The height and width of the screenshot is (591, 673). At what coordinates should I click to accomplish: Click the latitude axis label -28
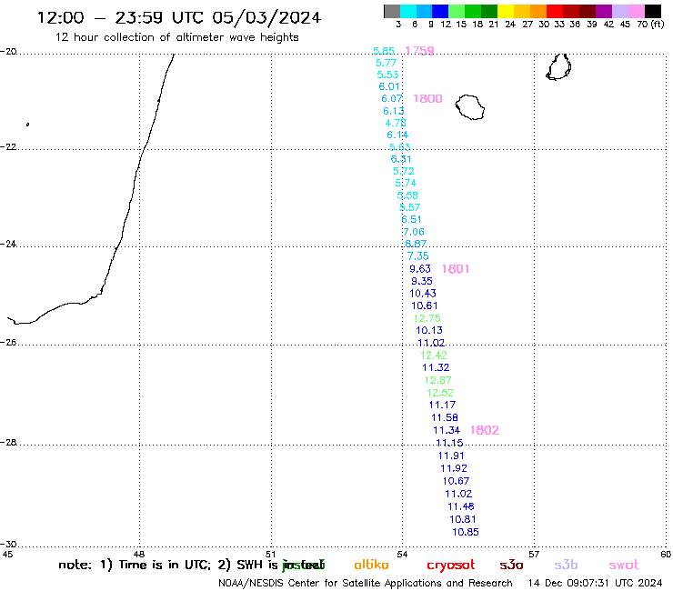click(x=8, y=442)
